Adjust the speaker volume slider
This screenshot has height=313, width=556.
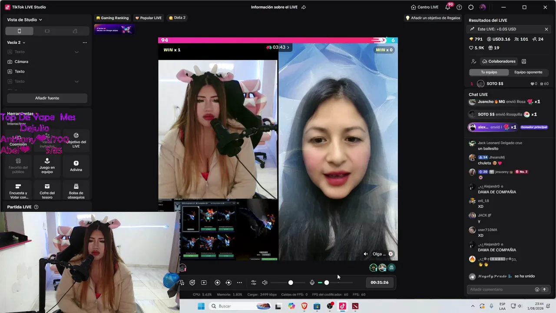[x=288, y=283]
